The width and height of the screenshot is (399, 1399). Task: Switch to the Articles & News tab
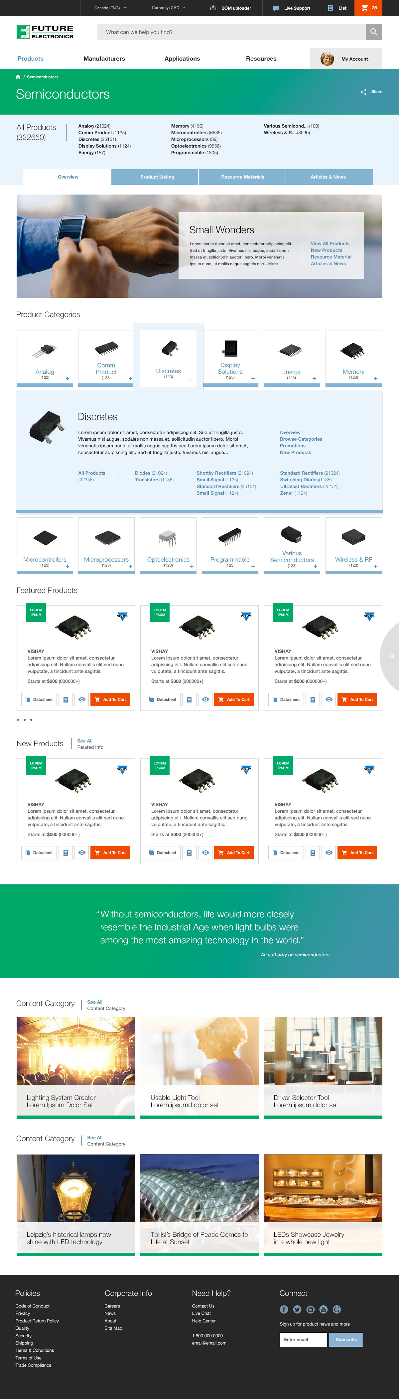(x=329, y=177)
